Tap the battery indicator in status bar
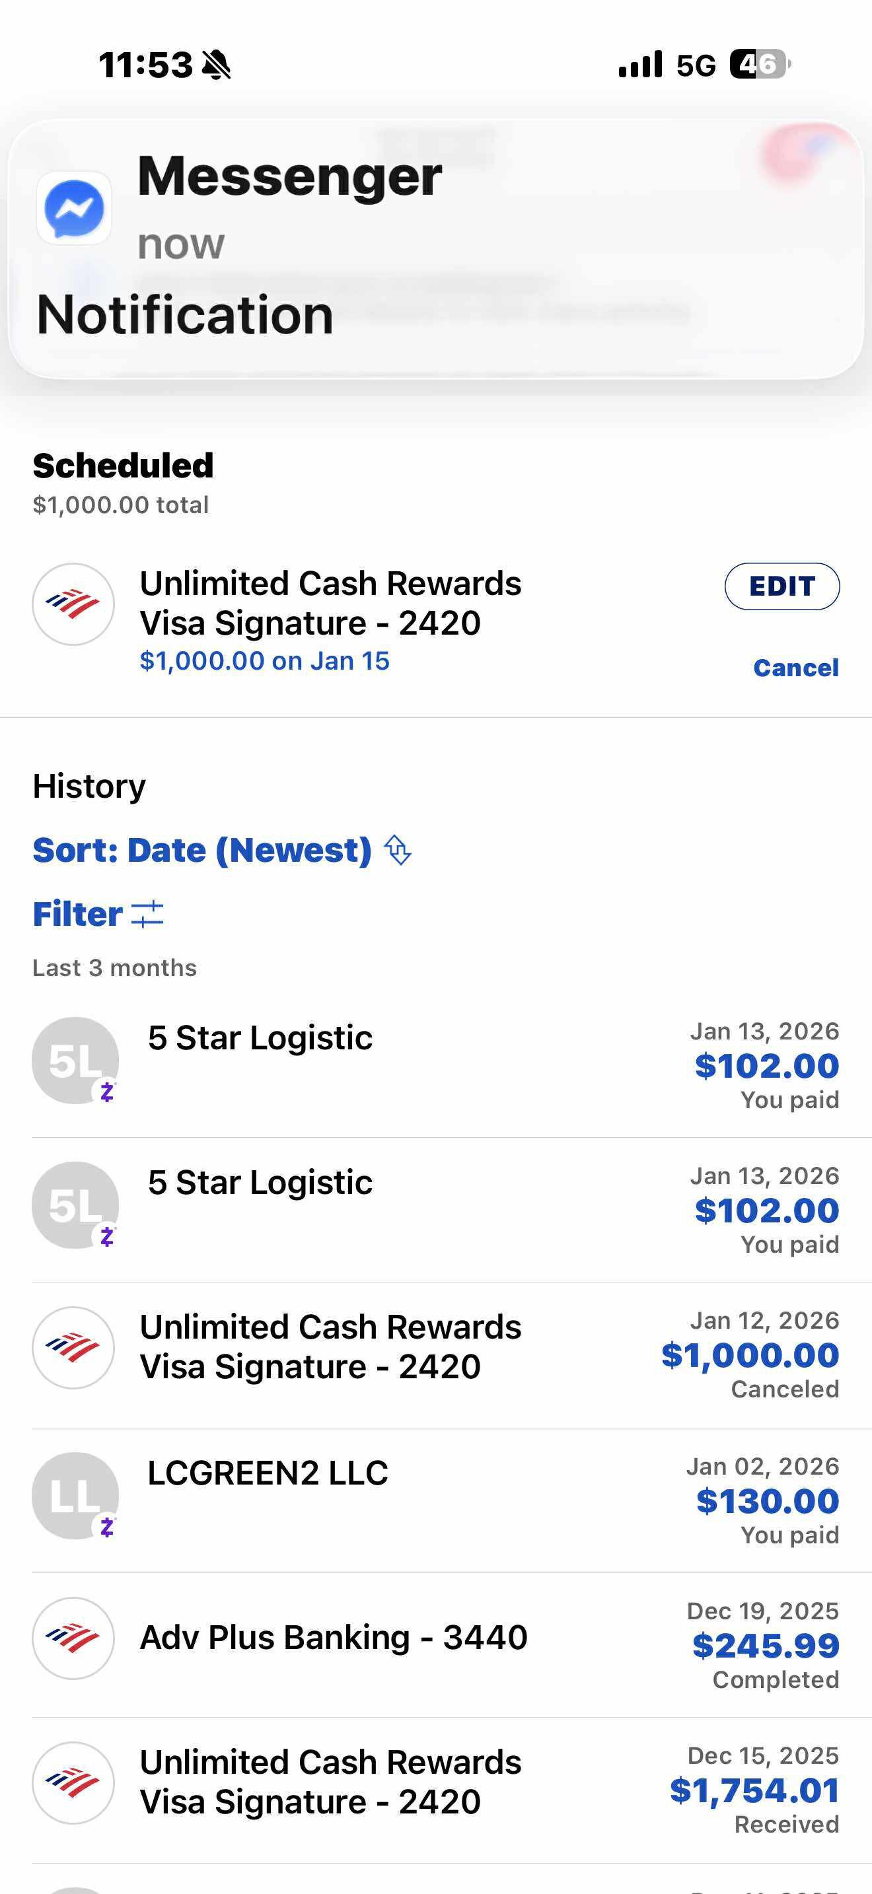This screenshot has width=872, height=1894. [x=760, y=65]
